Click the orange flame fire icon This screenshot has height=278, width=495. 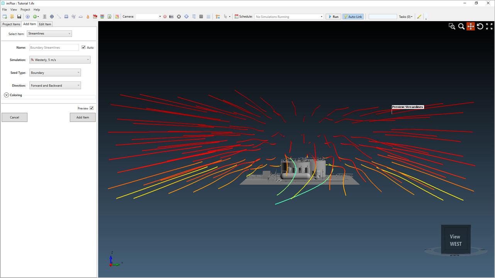88,17
